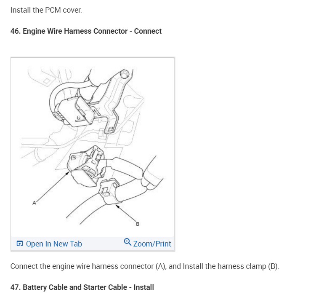
Task: Click the letter A label in the diagram
Action: point(34,203)
